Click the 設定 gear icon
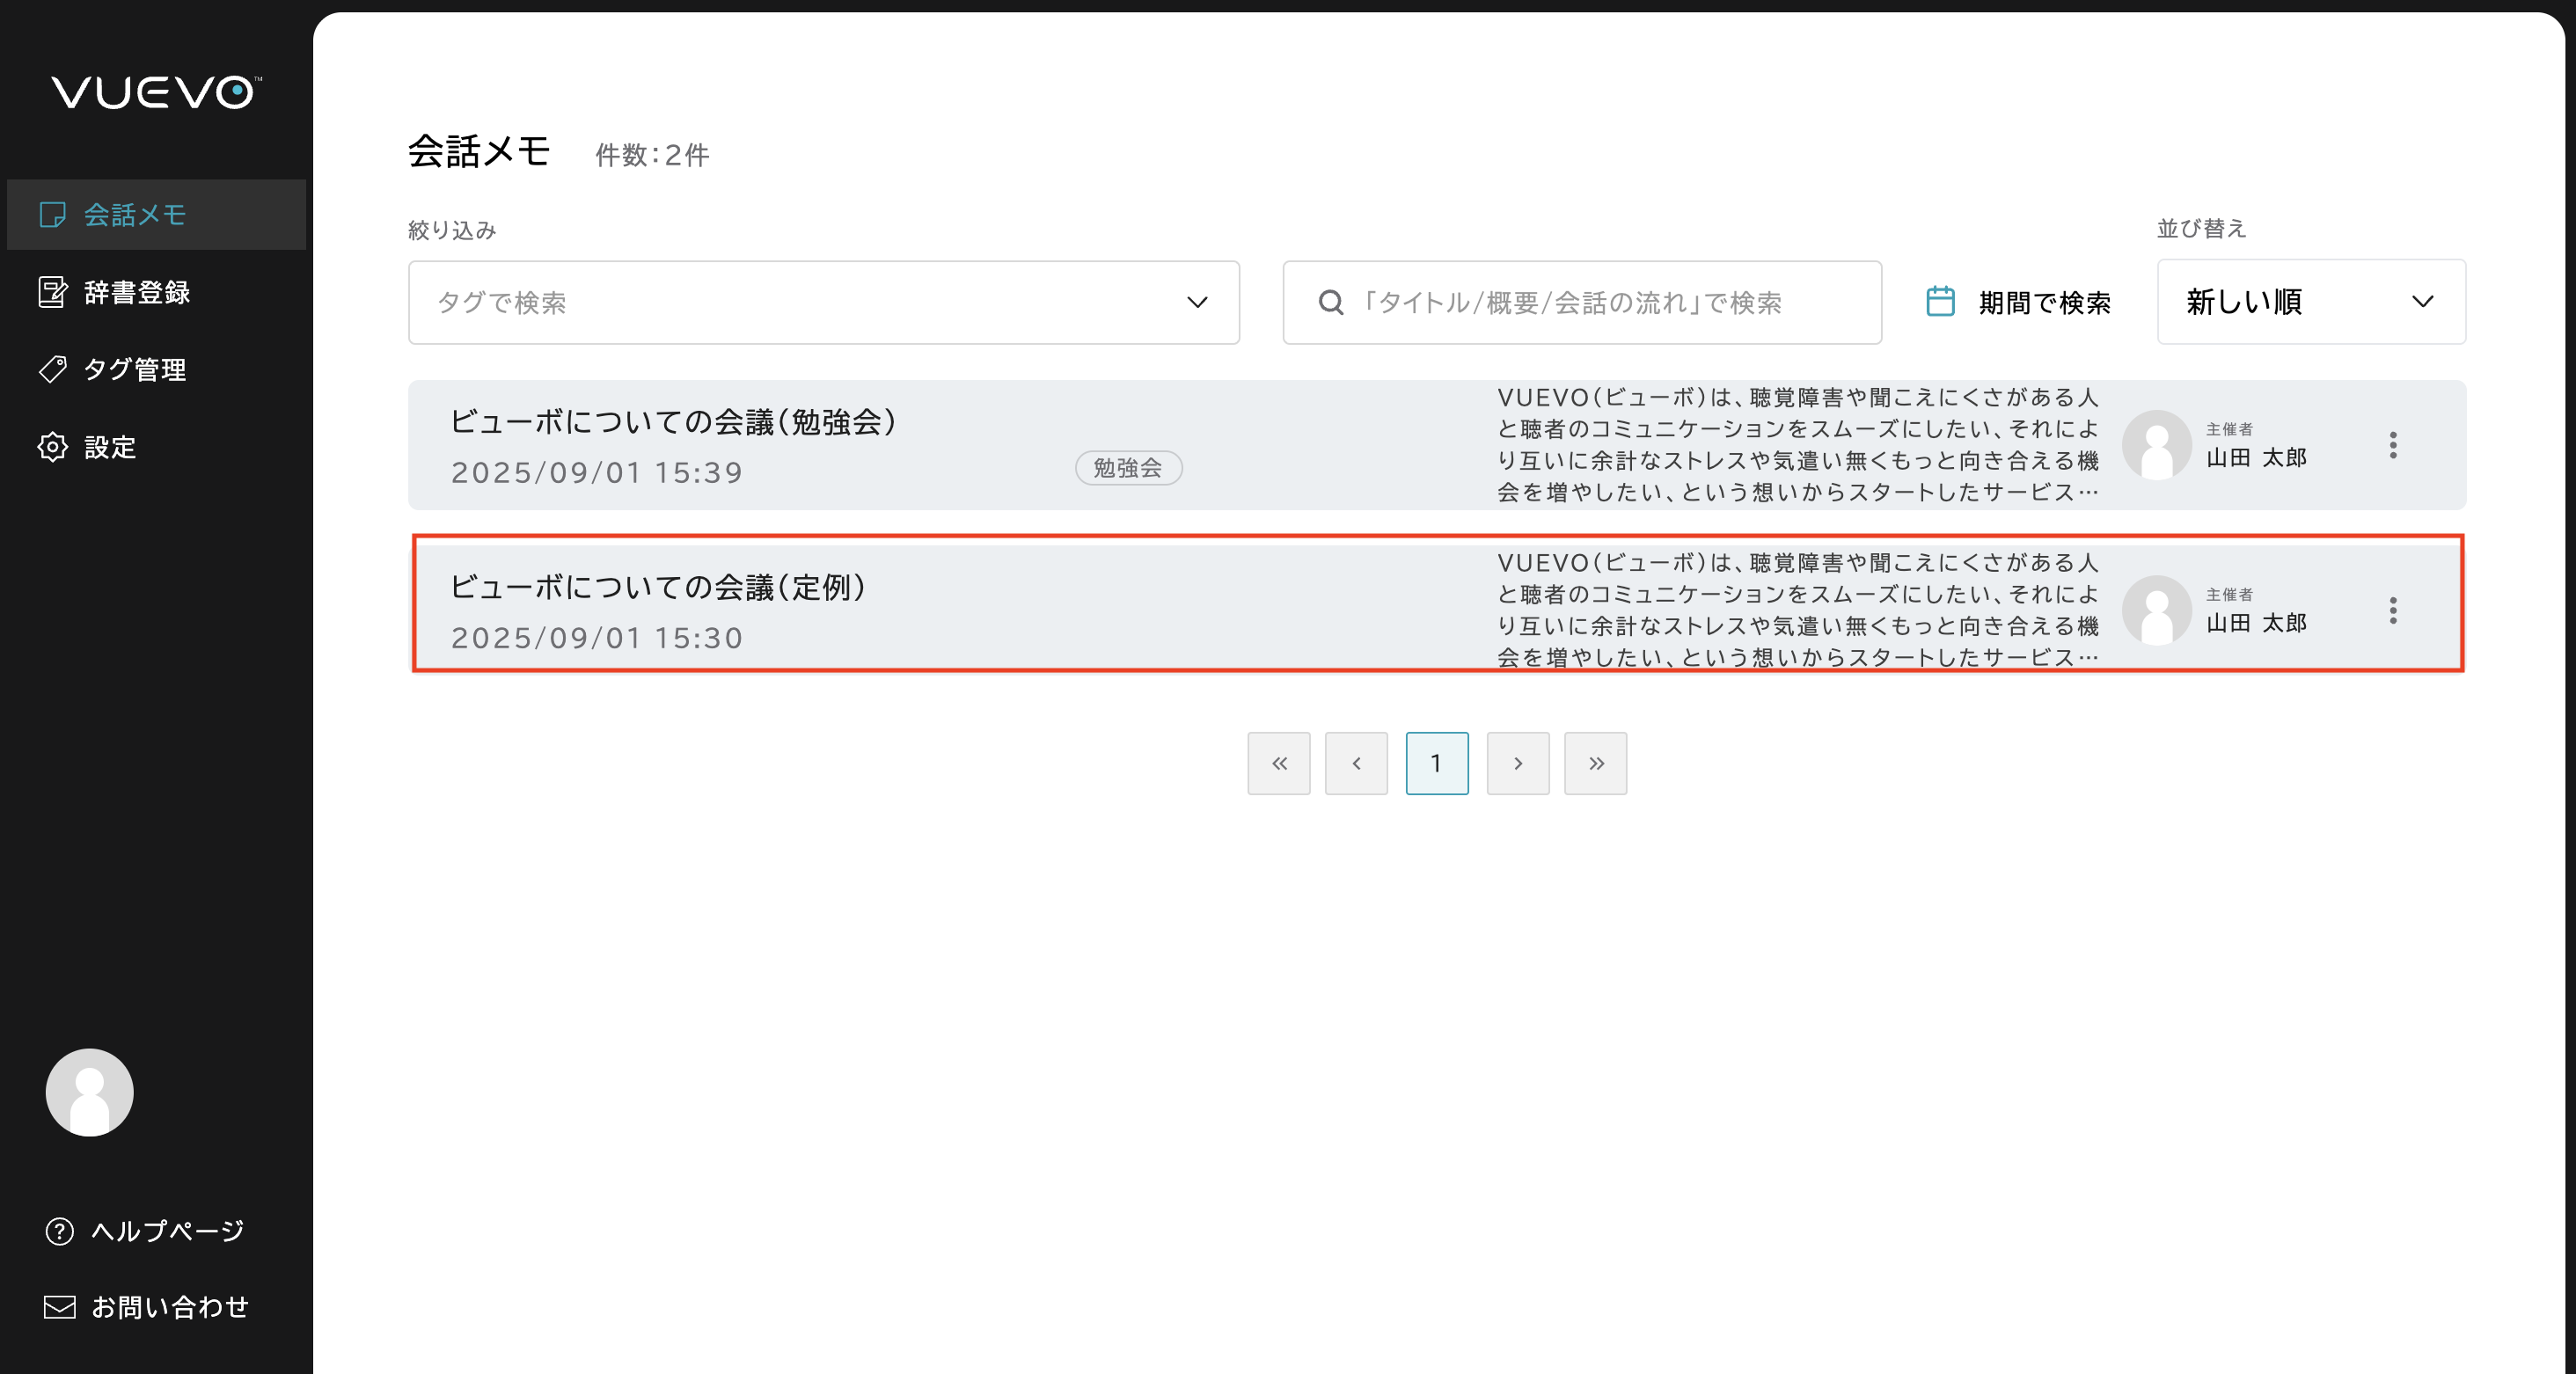2576x1374 pixels. coord(53,447)
